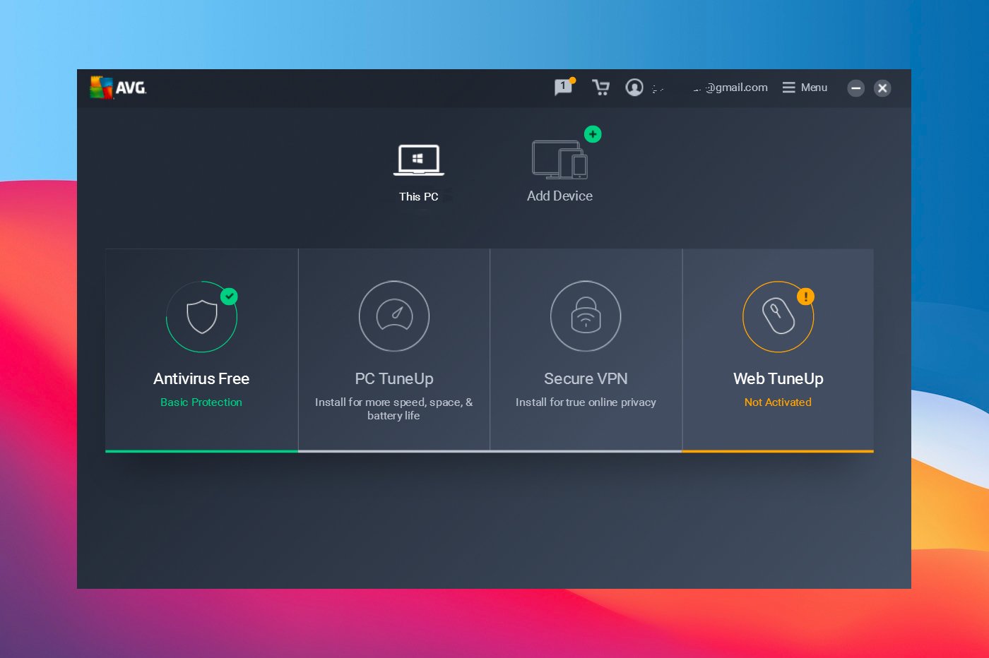Open the Menu hamburger button

(805, 88)
